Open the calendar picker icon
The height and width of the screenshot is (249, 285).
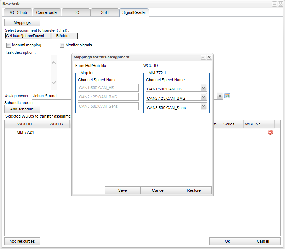(227, 96)
